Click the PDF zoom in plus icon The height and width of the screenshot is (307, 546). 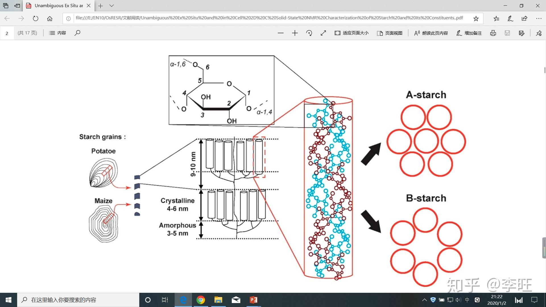click(x=295, y=33)
